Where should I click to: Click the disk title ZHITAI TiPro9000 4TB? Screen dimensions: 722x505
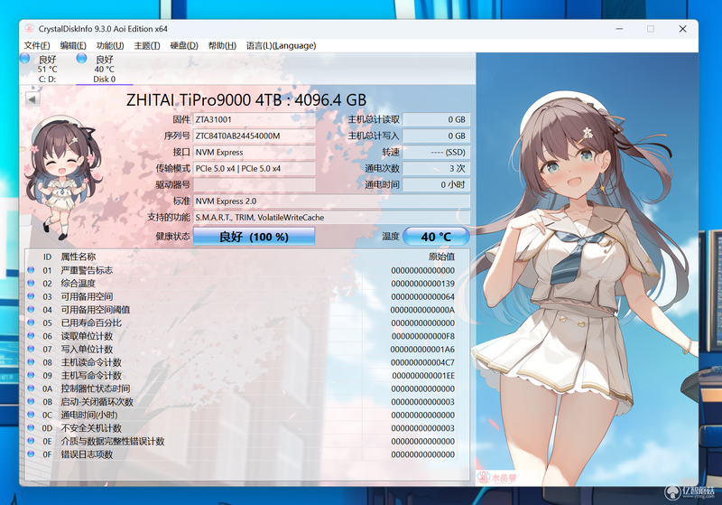246,100
